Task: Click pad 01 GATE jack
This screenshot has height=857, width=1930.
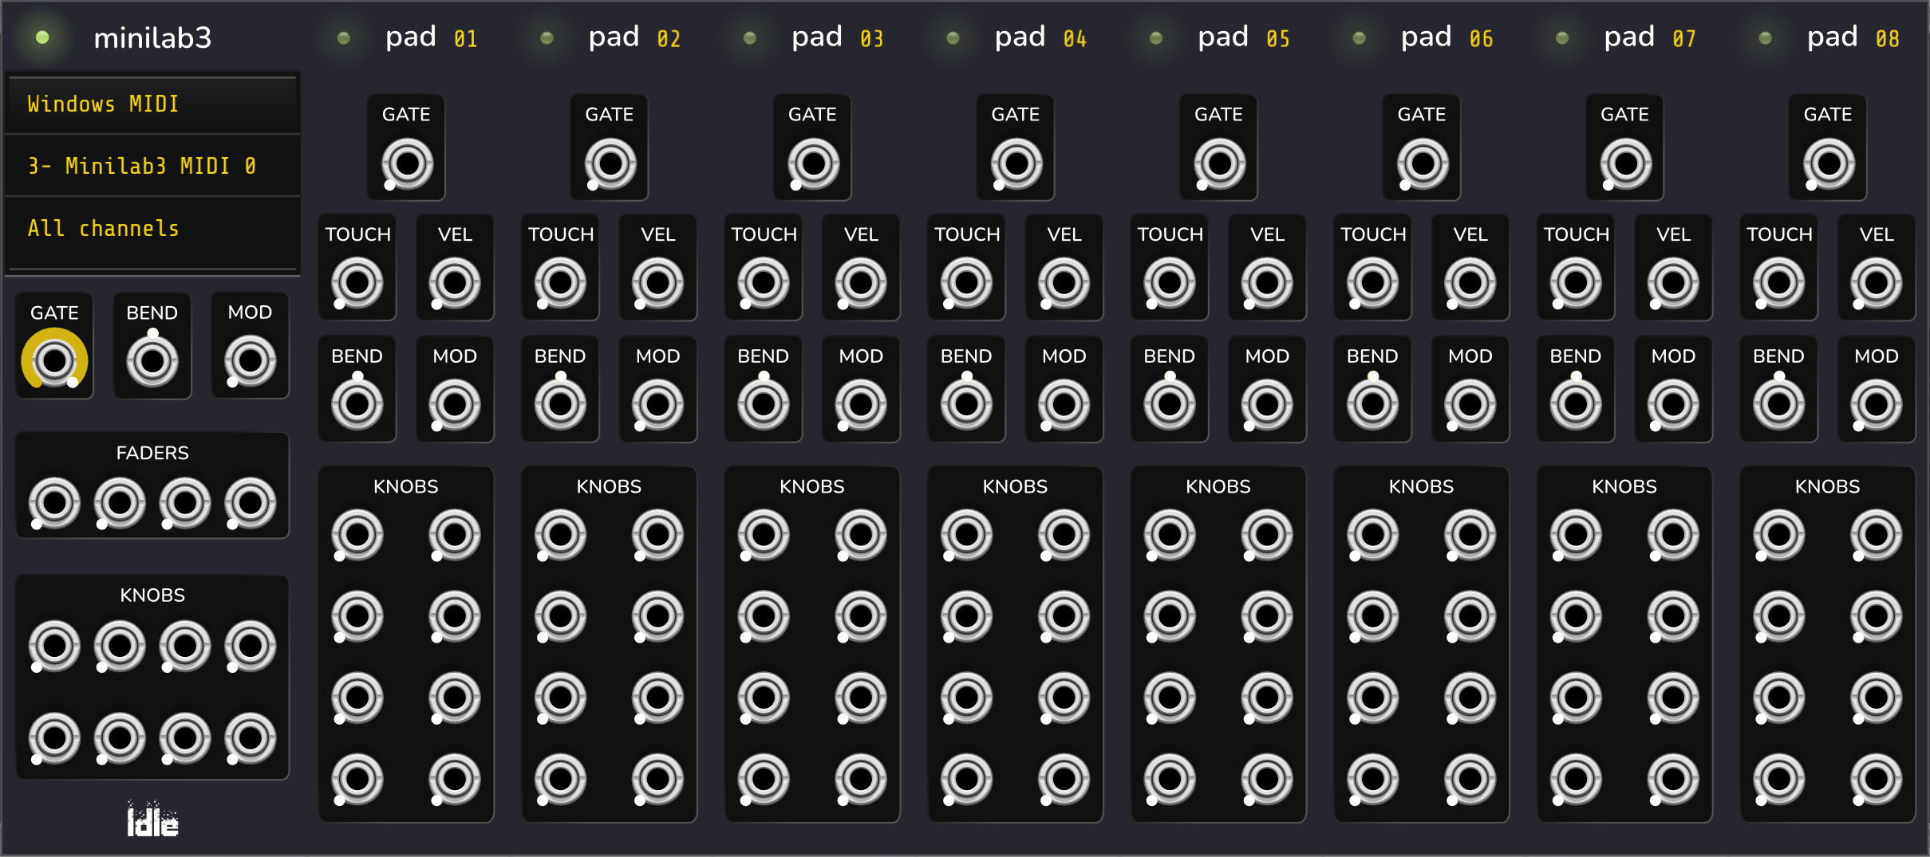Action: pyautogui.click(x=407, y=163)
